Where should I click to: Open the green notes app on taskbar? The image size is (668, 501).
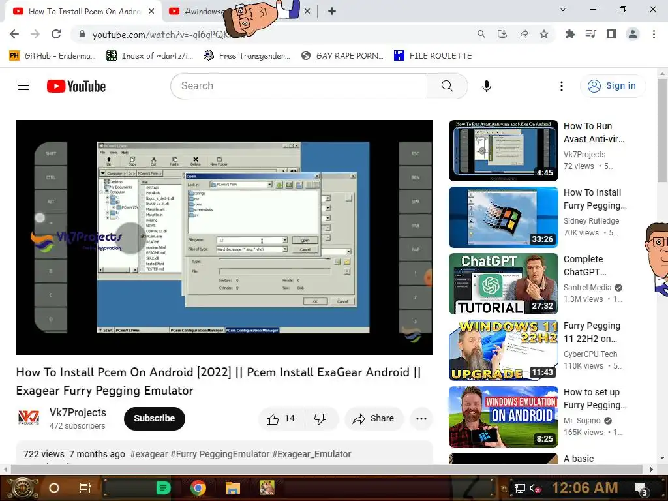[x=163, y=488]
